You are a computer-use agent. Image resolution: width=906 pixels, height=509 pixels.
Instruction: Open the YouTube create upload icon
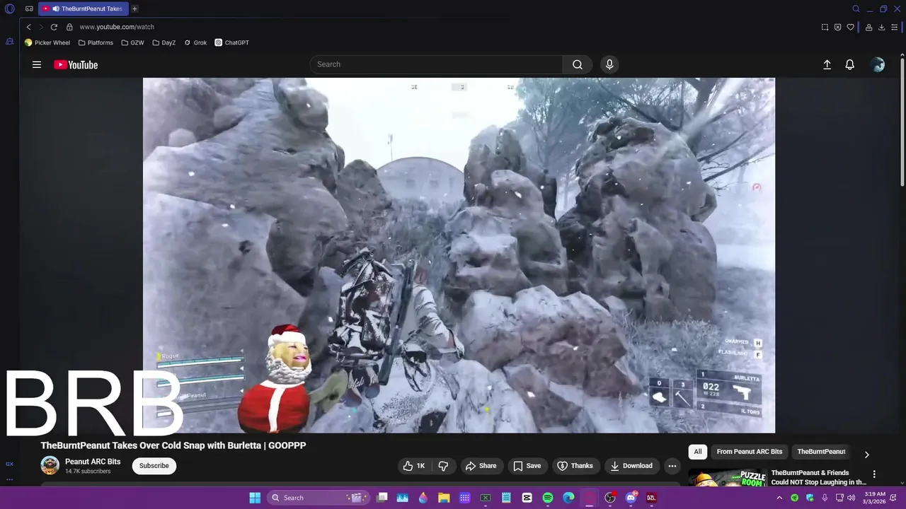tap(827, 64)
